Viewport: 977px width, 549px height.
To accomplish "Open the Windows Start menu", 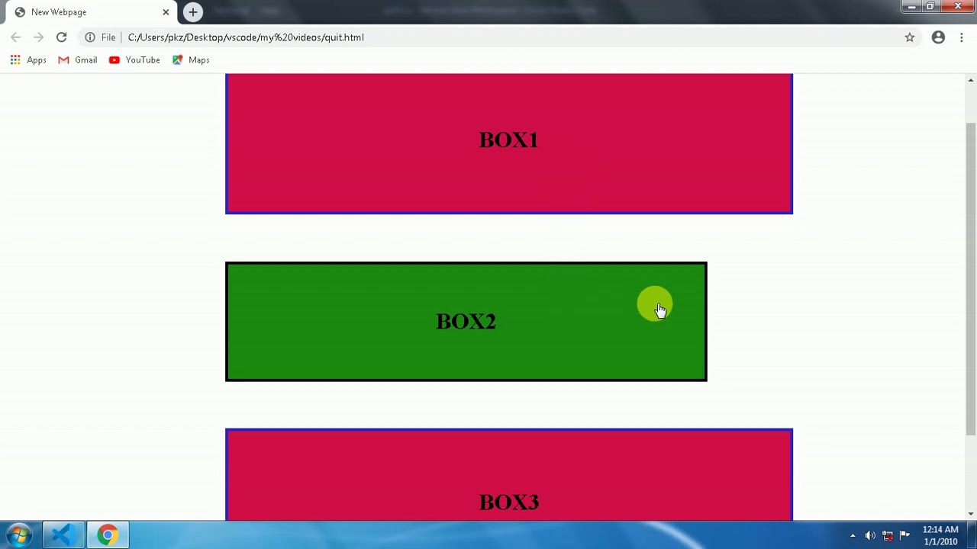I will click(x=18, y=535).
